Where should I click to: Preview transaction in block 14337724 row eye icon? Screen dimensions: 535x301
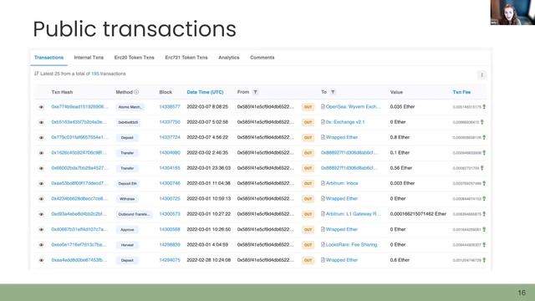click(x=41, y=138)
